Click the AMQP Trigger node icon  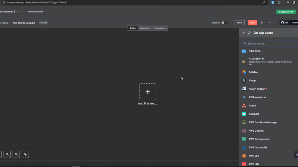244,89
